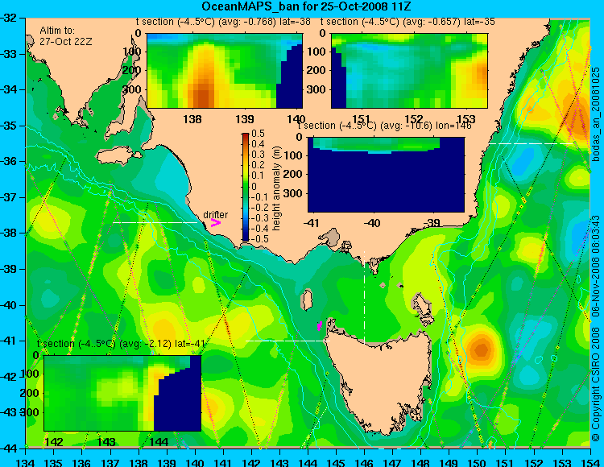Click the '© Copyright CSIRO 2008' text

(x=596, y=382)
